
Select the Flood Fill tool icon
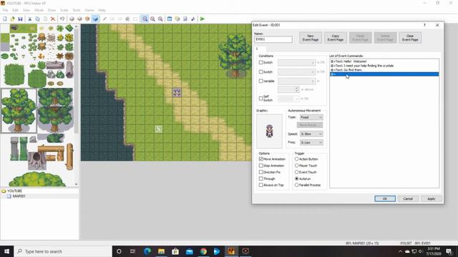coord(127,19)
